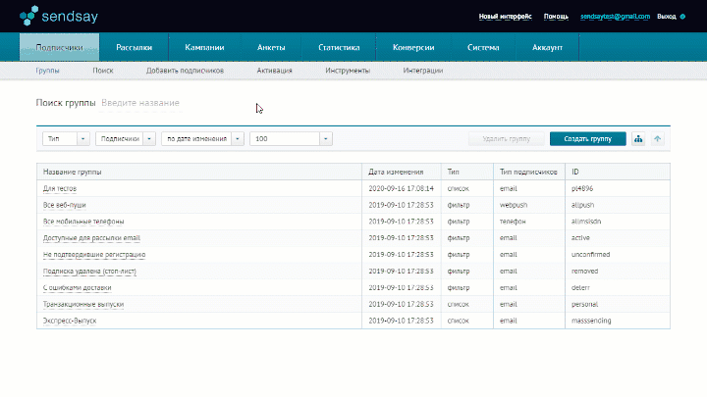Click the group search name input field
The image size is (707, 397).
click(x=140, y=103)
